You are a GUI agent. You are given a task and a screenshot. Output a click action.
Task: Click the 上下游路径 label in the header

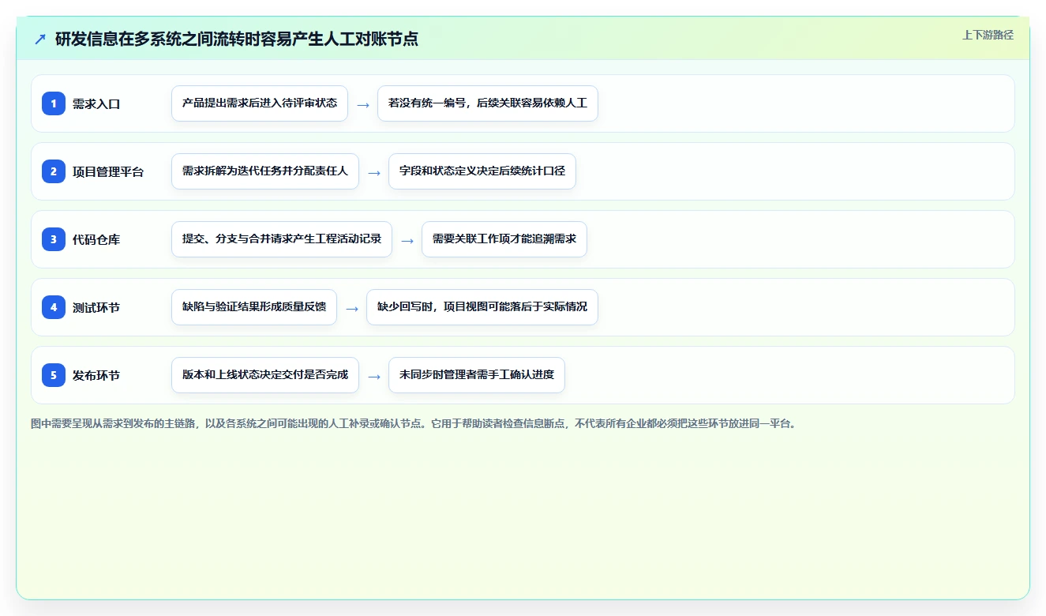[x=988, y=35]
